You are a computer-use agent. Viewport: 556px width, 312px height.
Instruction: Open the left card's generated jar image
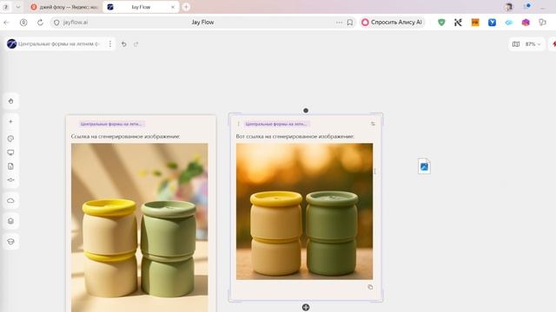[139, 227]
